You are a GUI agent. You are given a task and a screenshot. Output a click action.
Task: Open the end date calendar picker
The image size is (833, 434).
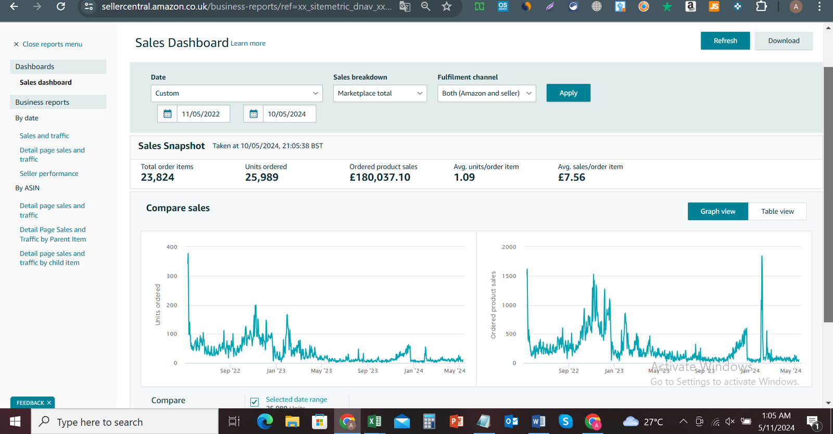254,114
